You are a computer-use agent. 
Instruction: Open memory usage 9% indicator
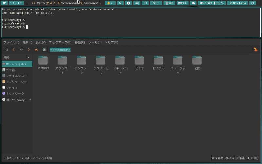tap(182, 3)
